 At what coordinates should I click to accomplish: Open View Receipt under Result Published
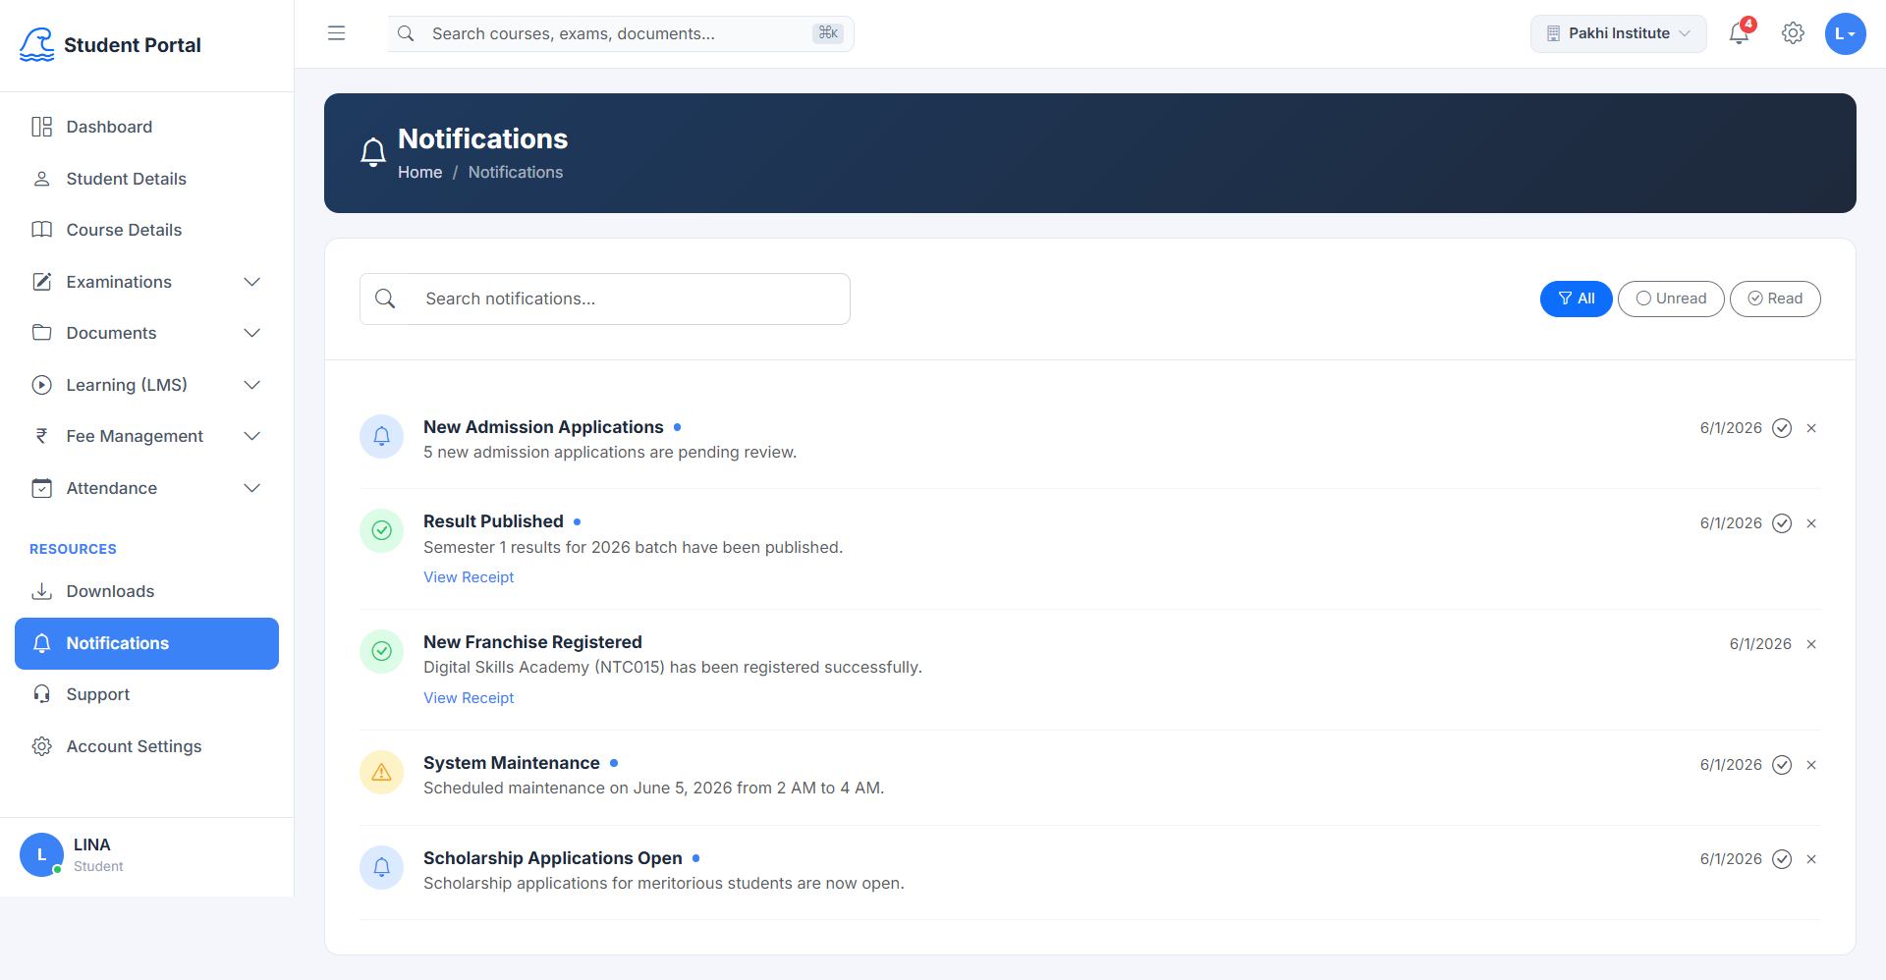469,577
